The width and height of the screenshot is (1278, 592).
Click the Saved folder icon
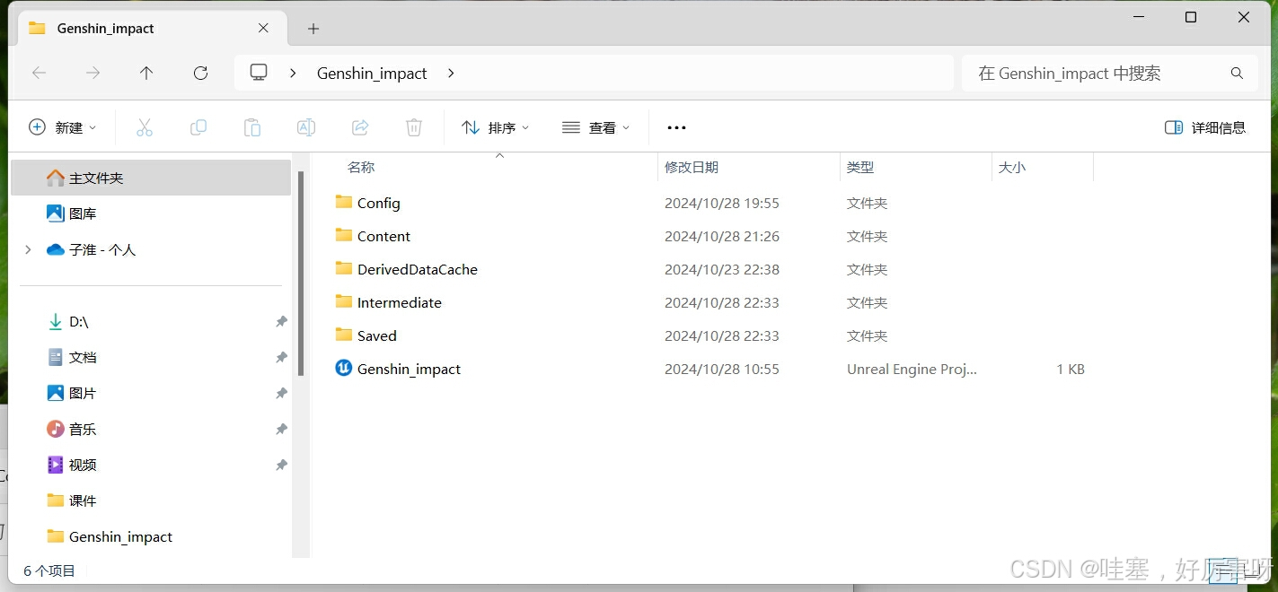tap(343, 335)
